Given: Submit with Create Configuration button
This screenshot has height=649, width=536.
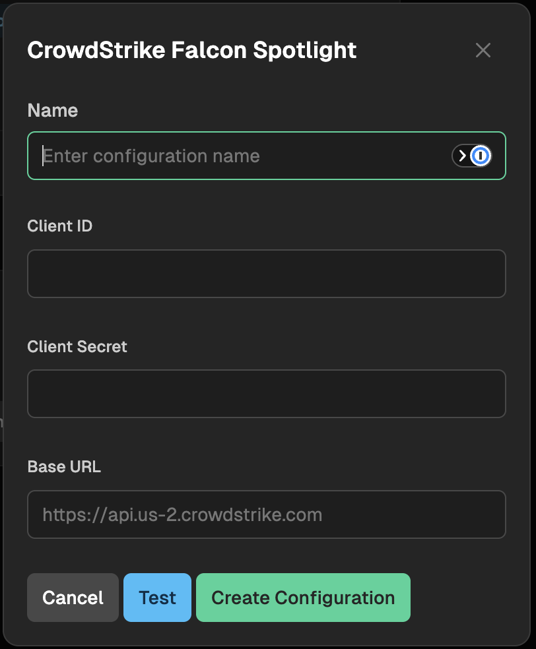Looking at the screenshot, I should point(303,598).
